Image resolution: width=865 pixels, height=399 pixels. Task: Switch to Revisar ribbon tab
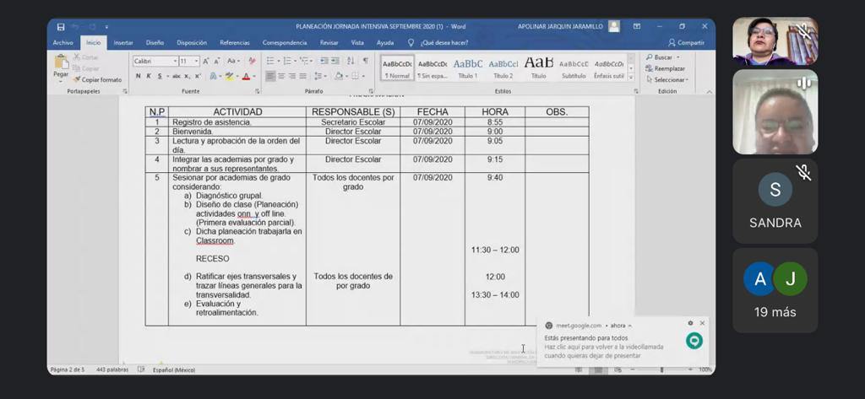329,42
